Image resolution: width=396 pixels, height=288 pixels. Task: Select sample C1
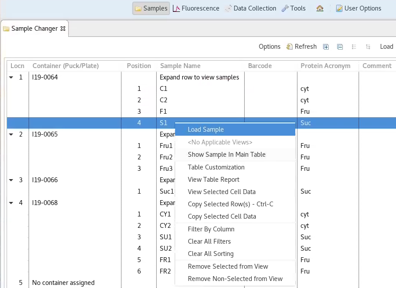(x=163, y=89)
